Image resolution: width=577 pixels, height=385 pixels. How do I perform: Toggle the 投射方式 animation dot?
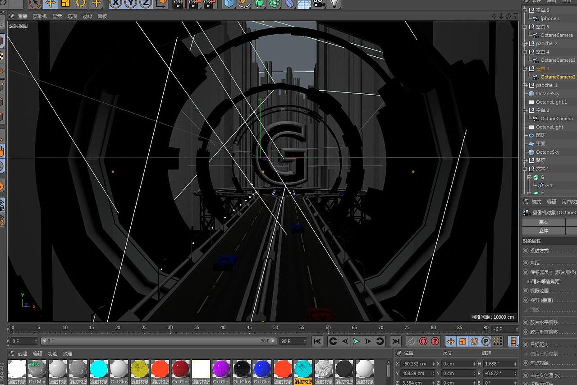click(526, 251)
